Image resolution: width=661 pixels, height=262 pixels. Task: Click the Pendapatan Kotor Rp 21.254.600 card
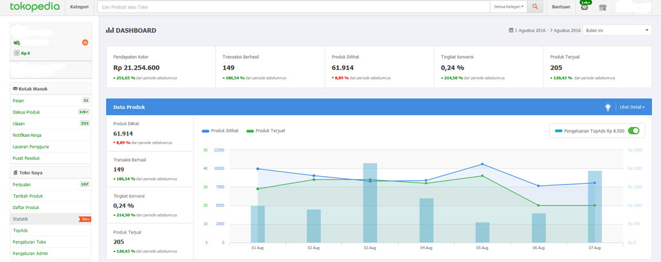[x=161, y=67]
